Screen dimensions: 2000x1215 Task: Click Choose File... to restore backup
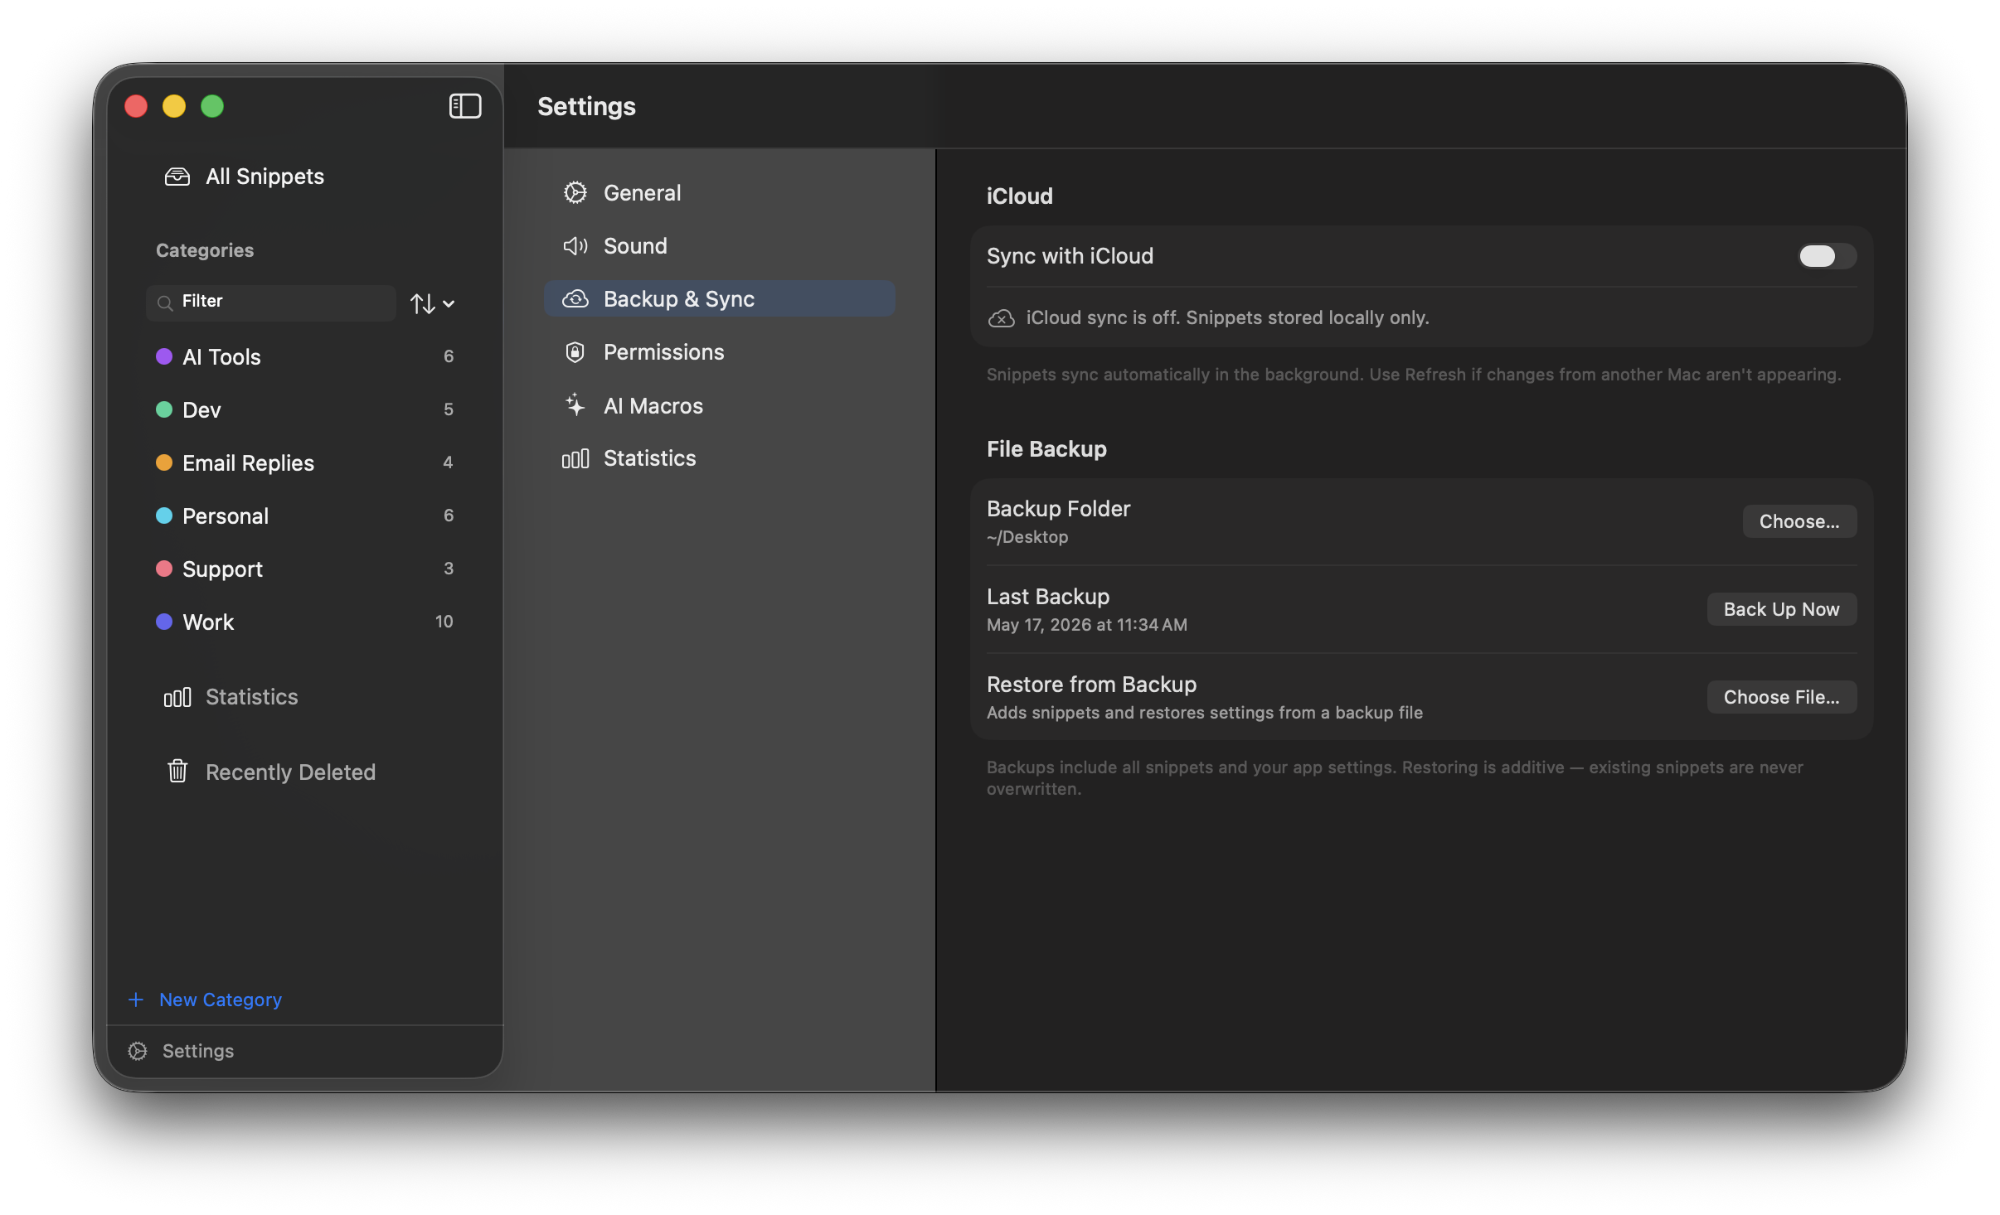point(1781,697)
